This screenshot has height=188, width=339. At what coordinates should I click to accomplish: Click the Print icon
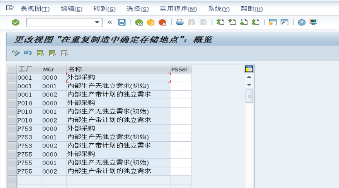click(179, 22)
